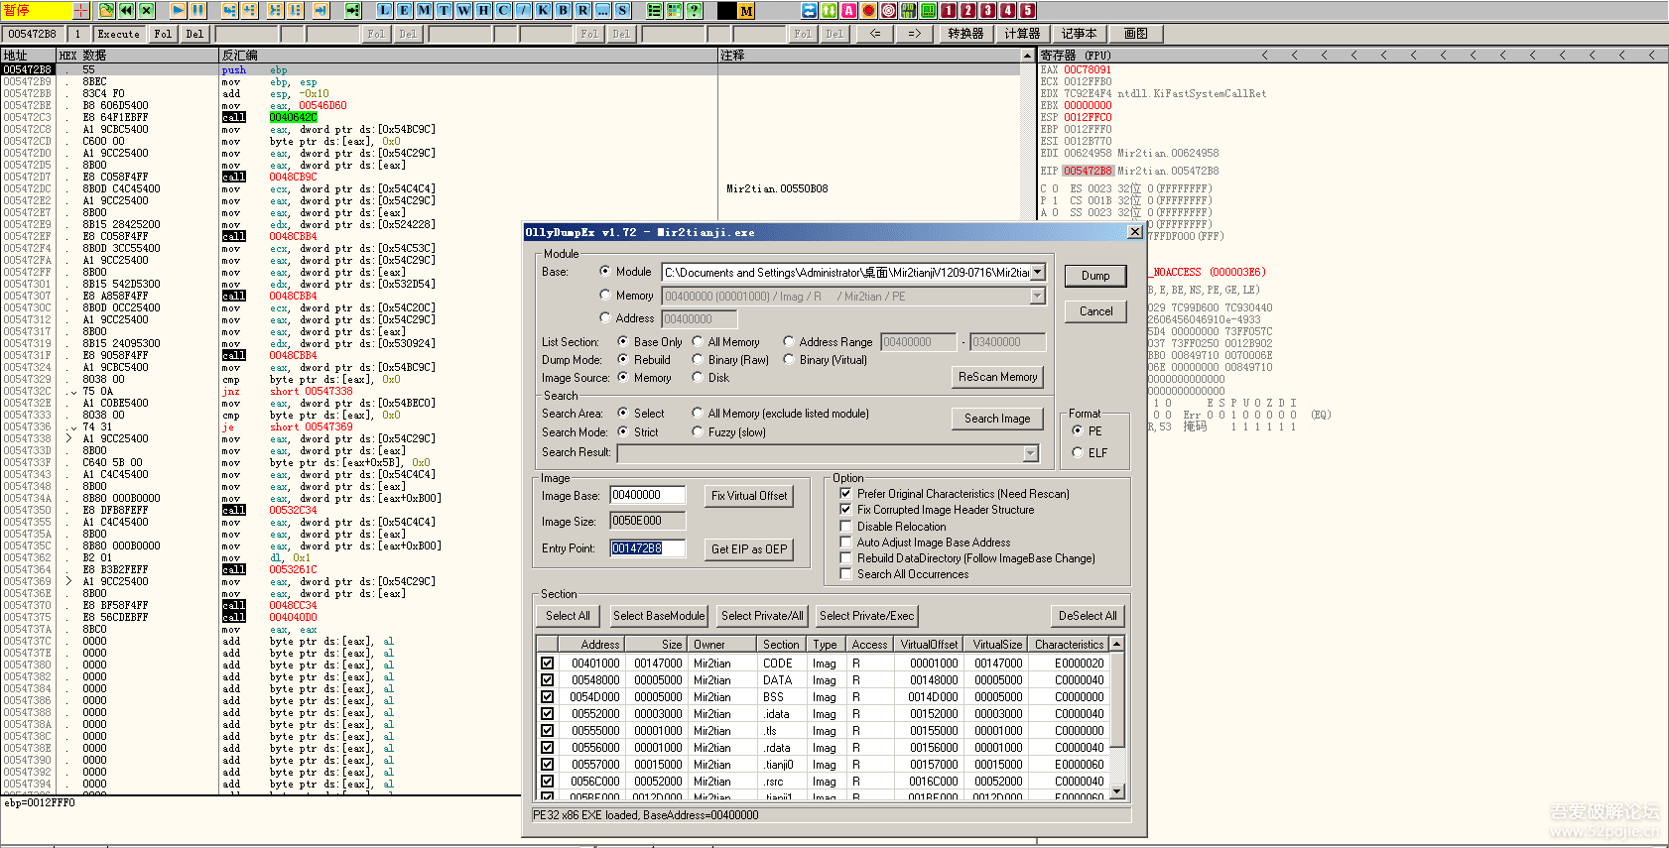The image size is (1669, 848).
Task: Switch to the 记事本 tab
Action: pos(1080,34)
